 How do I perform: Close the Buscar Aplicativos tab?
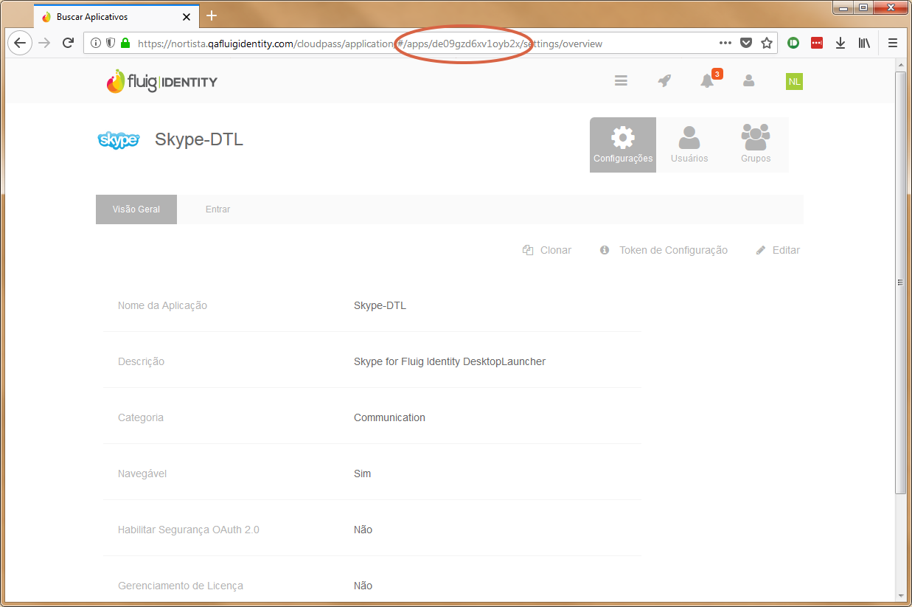(x=187, y=16)
